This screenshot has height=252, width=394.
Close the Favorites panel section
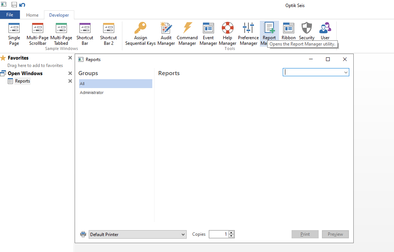tap(70, 58)
